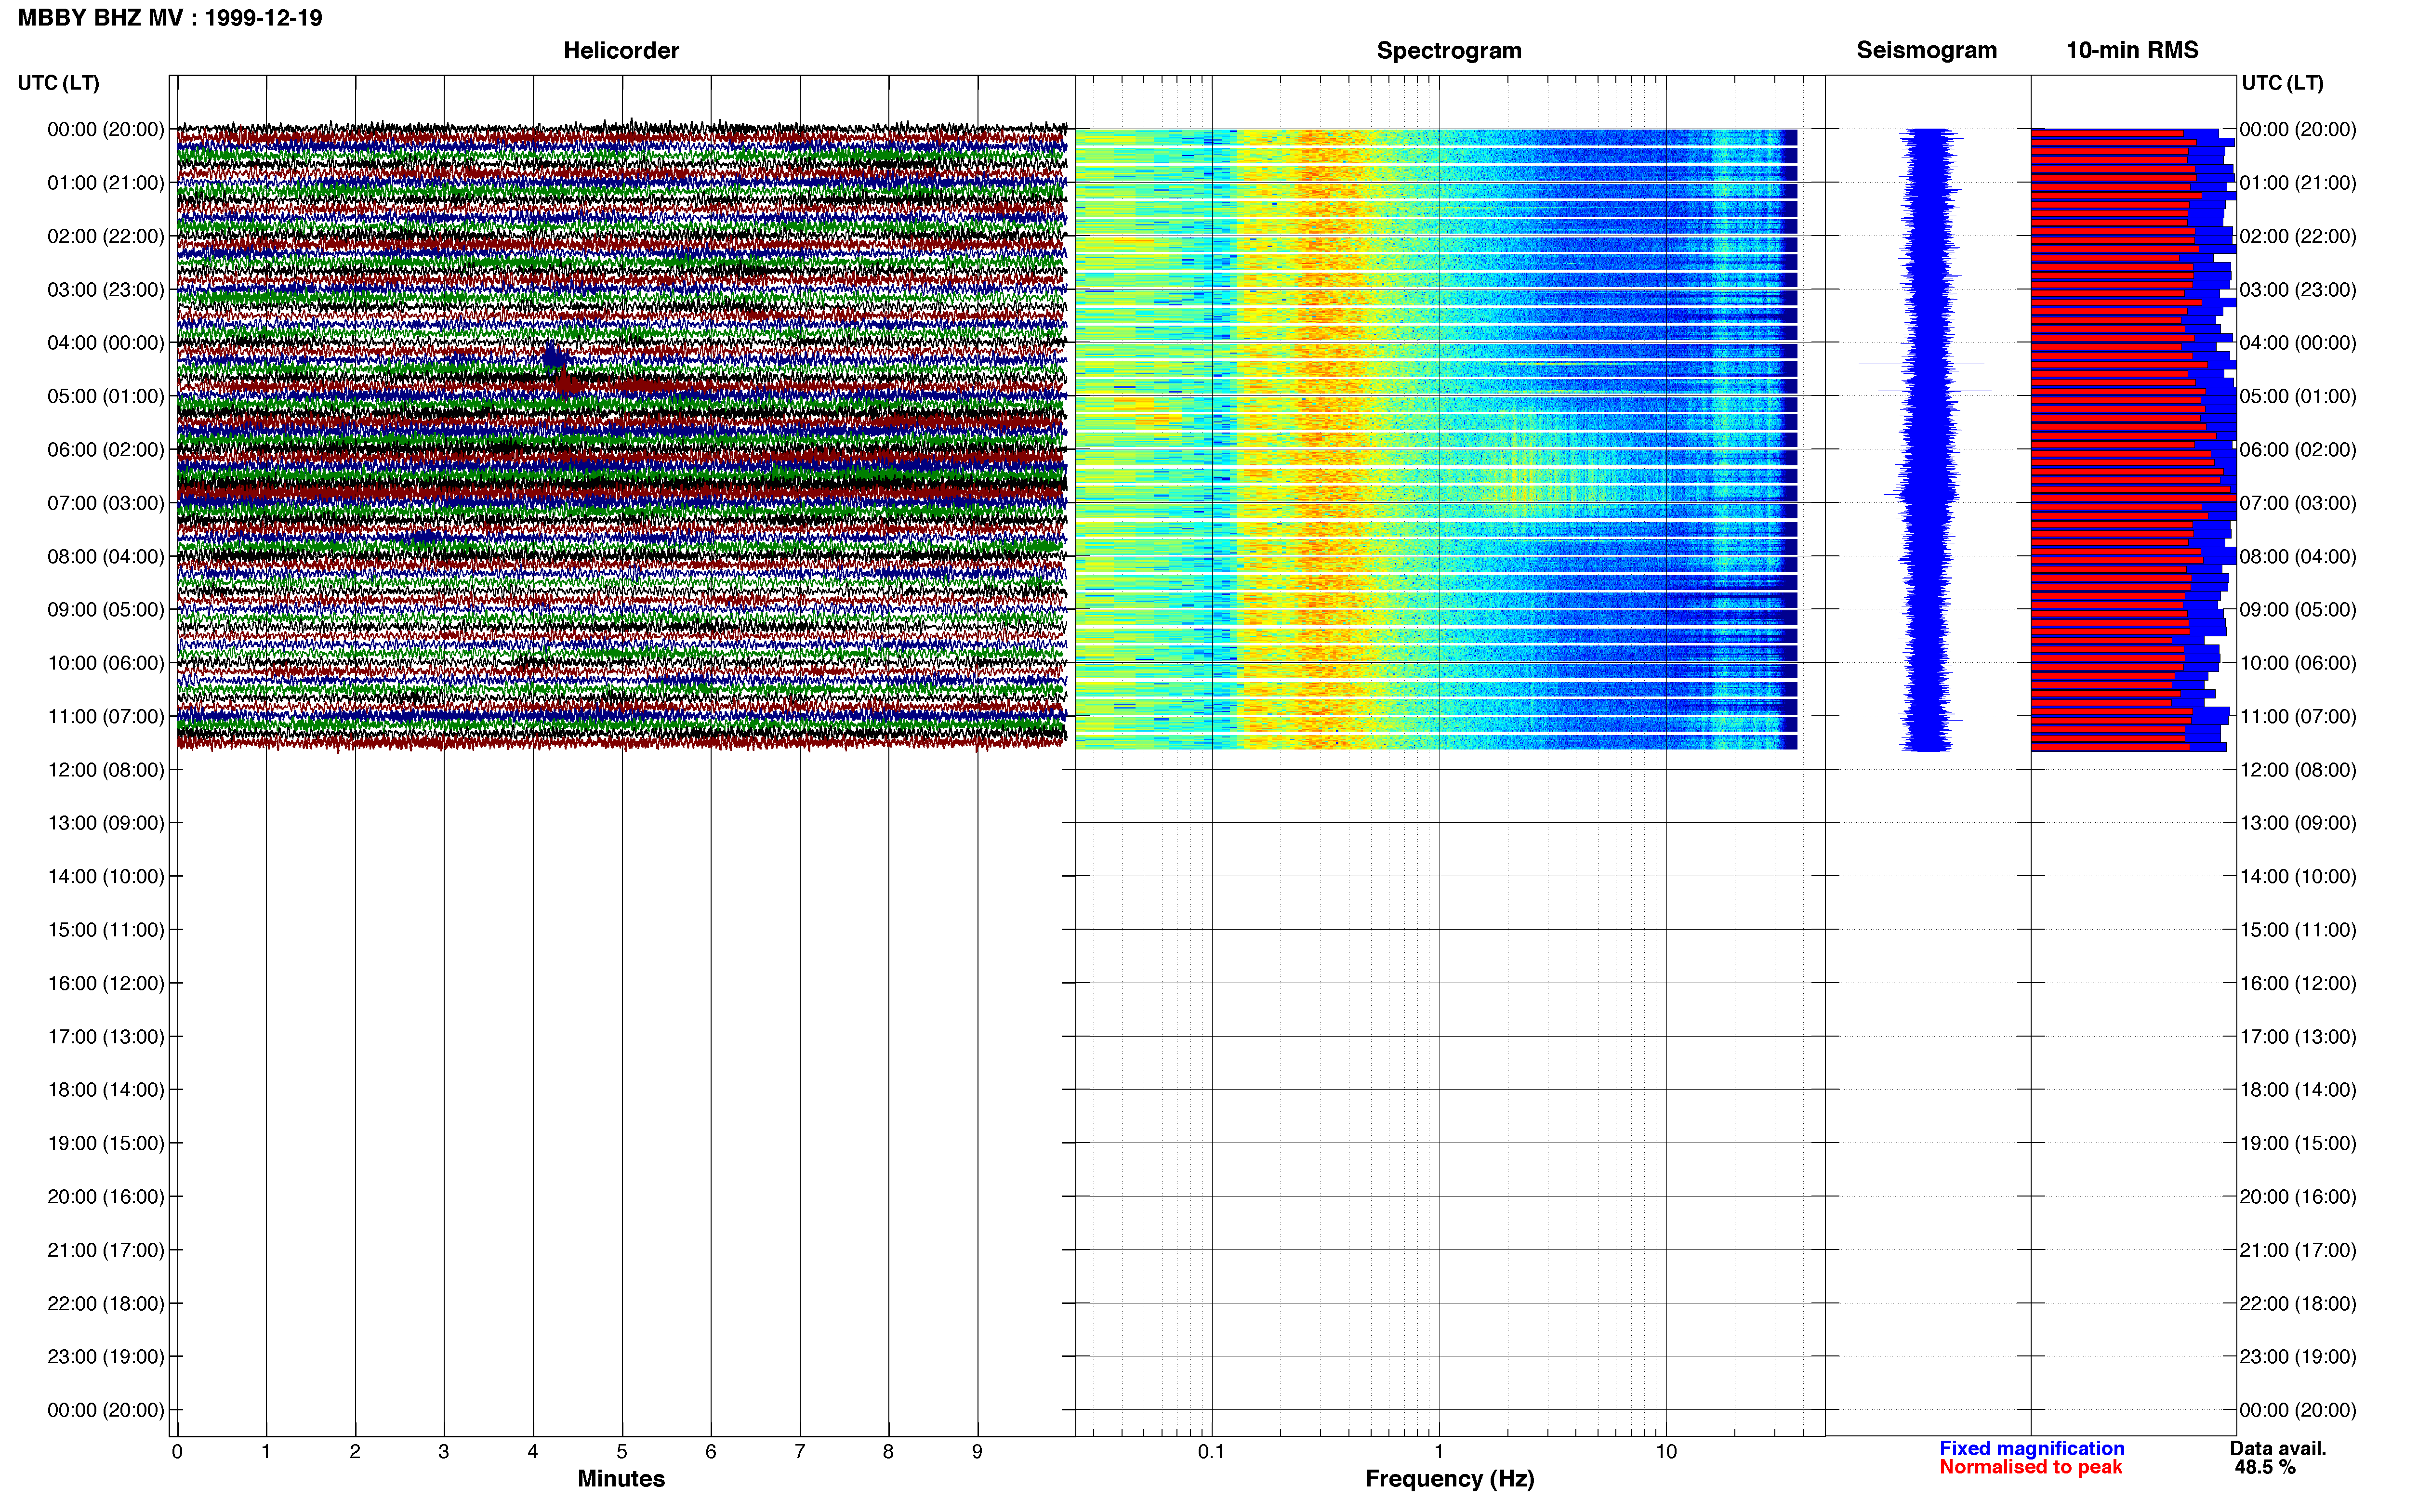The width and height of the screenshot is (2418, 1512).
Task: Click the left 06:00 (02:00) time label
Action: [x=106, y=450]
